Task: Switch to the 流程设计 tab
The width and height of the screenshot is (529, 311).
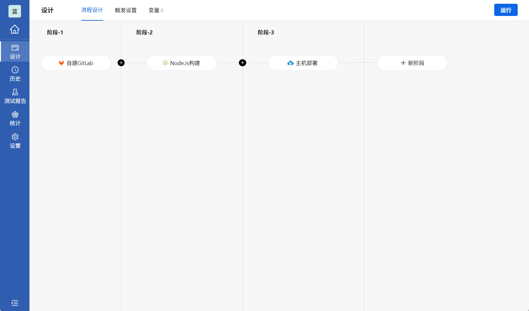Action: pyautogui.click(x=92, y=10)
